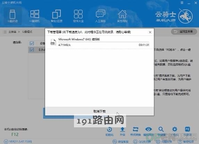Go to 主菜单 in the breadcrumb
The width and height of the screenshot is (199, 144).
[12, 32]
